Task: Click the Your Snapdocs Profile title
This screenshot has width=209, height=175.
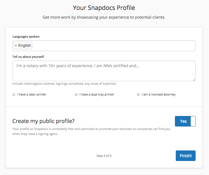Action: coord(104,8)
